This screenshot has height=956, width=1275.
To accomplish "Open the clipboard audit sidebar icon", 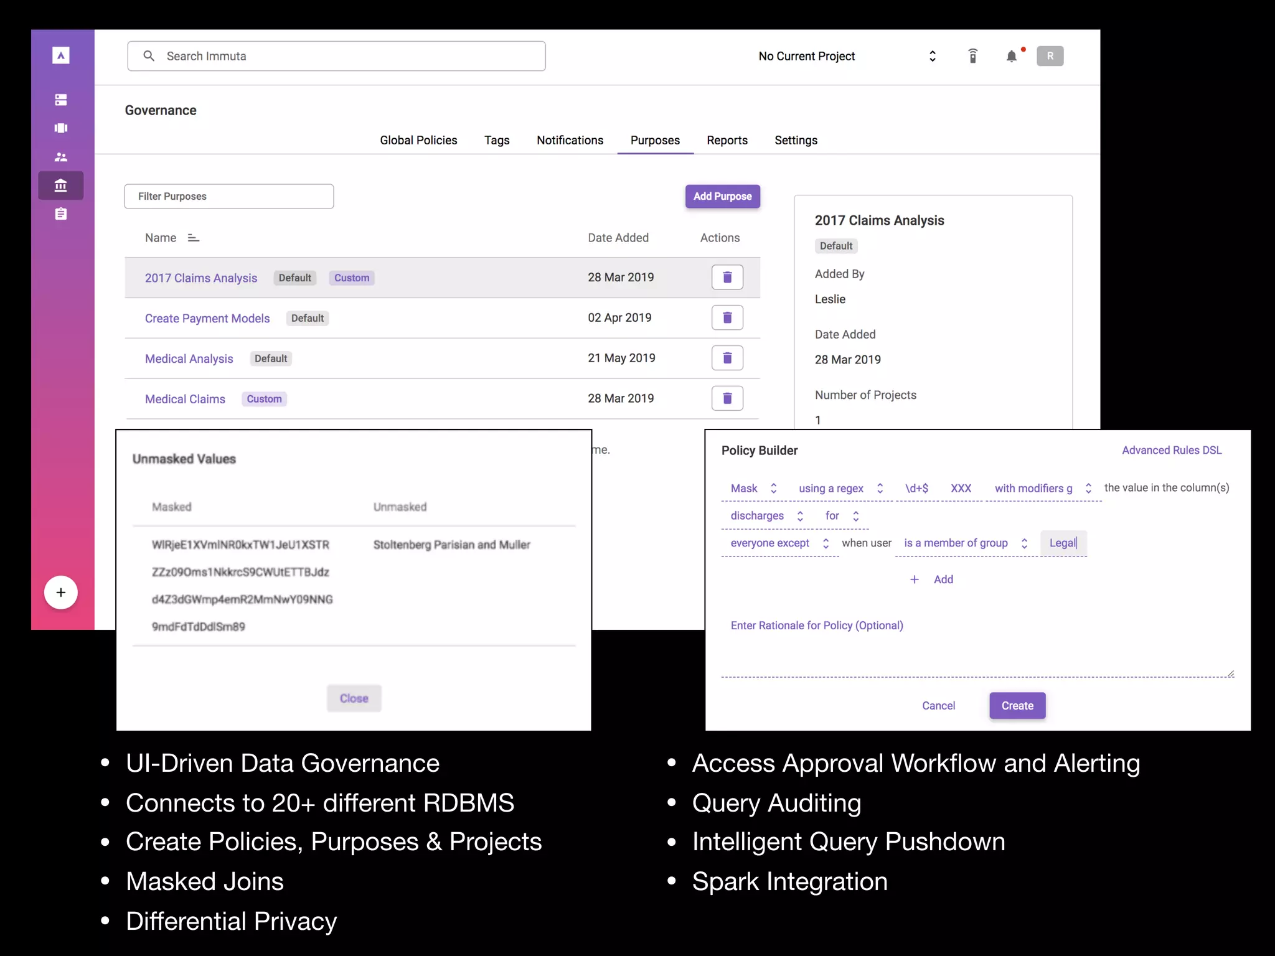I will (60, 214).
